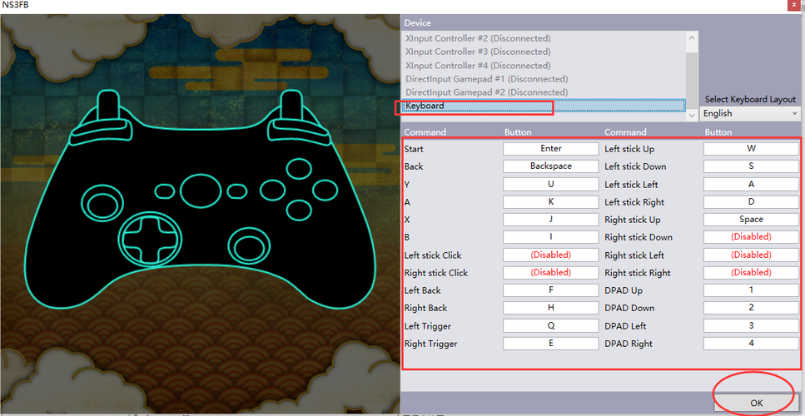This screenshot has height=416, width=805.
Task: Click the Start command button field
Action: pos(551,149)
